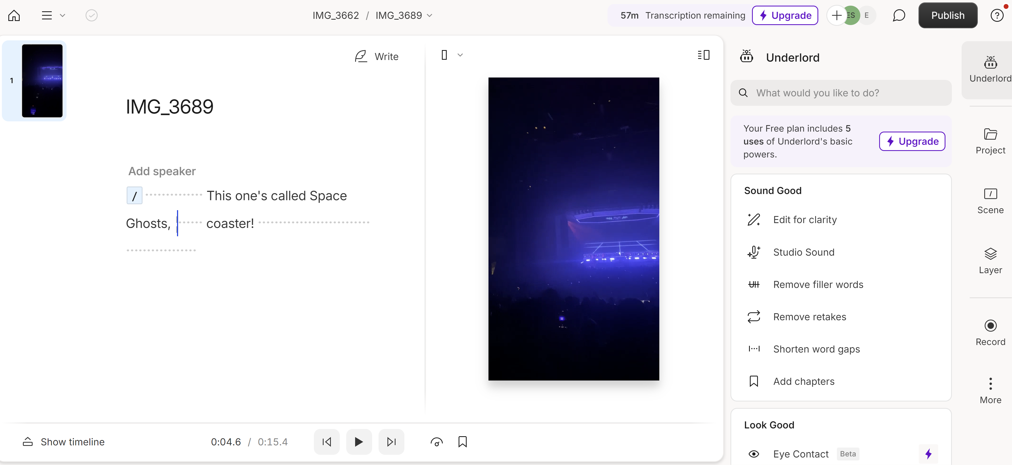Go to the home screen icon

pos(14,16)
